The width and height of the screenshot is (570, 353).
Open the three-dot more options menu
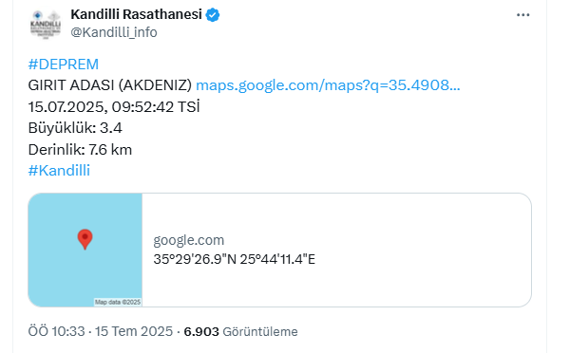(523, 15)
